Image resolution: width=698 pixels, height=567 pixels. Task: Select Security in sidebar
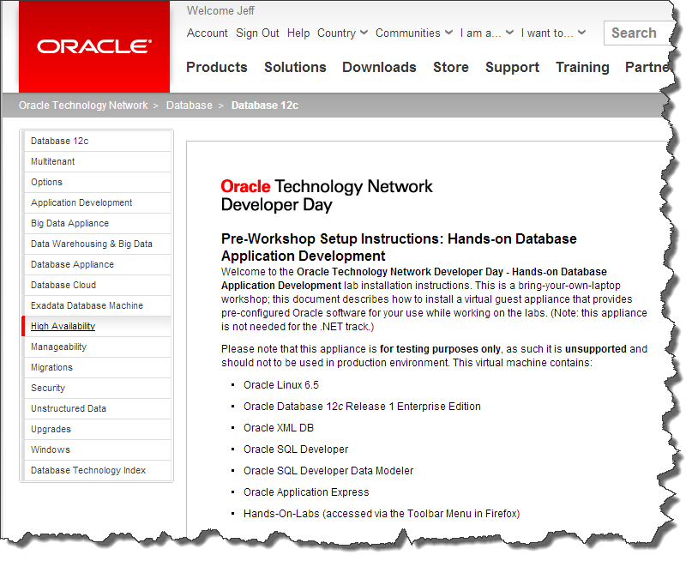point(97,388)
